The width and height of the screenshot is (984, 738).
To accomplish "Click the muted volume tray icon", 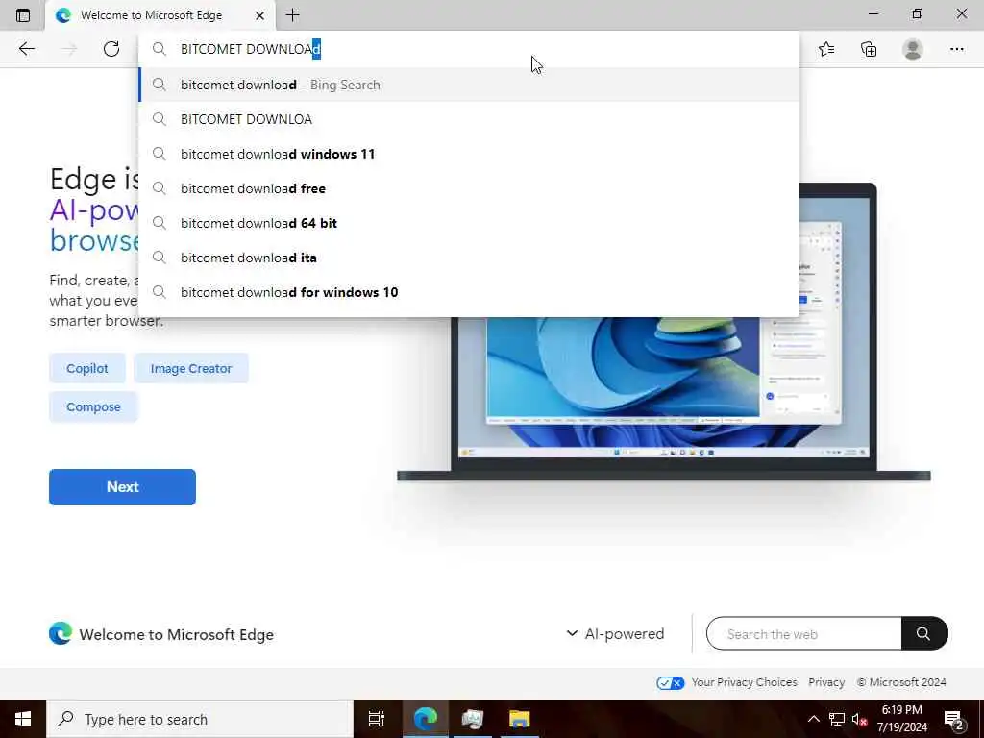I will 860,720.
